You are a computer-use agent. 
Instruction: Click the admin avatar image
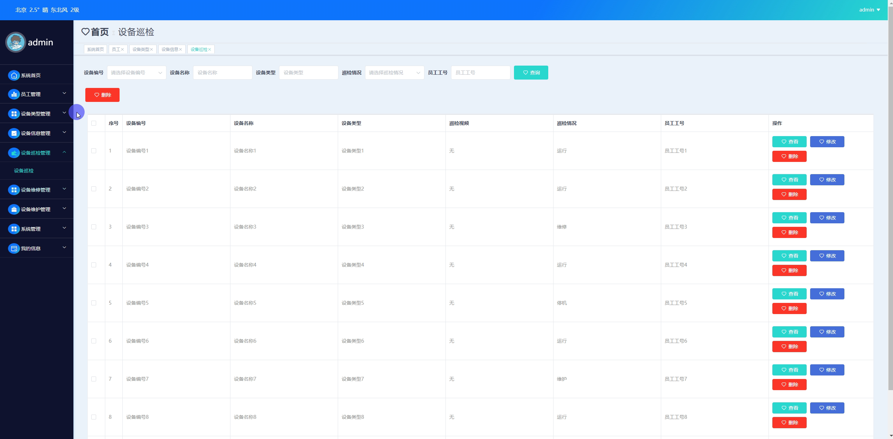[16, 42]
